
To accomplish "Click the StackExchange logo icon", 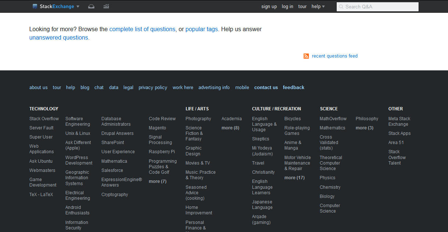I will [35, 6].
